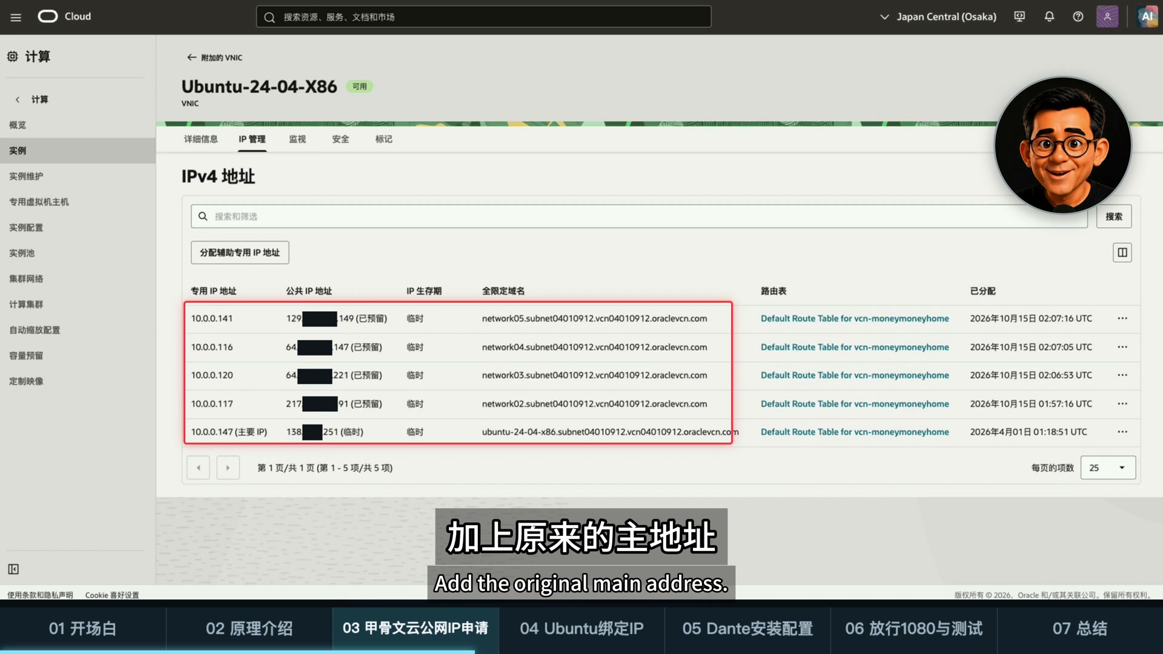Click the Oracle Cloud logo
The height and width of the screenshot is (654, 1163).
(64, 16)
